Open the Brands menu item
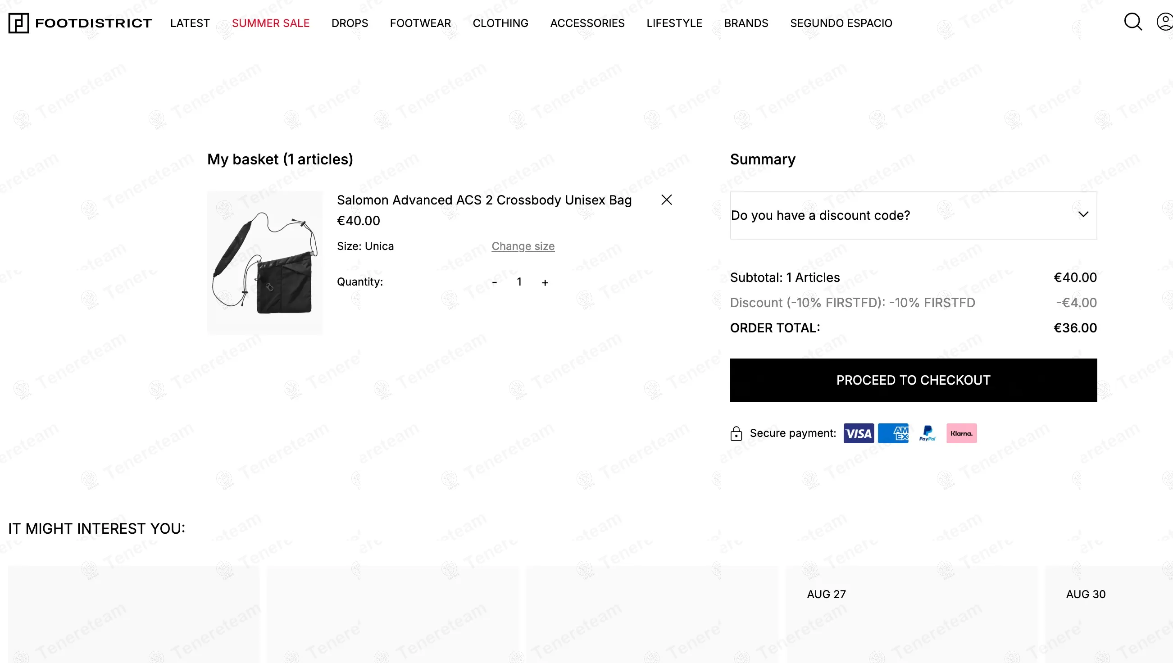1173x663 pixels. pyautogui.click(x=746, y=23)
